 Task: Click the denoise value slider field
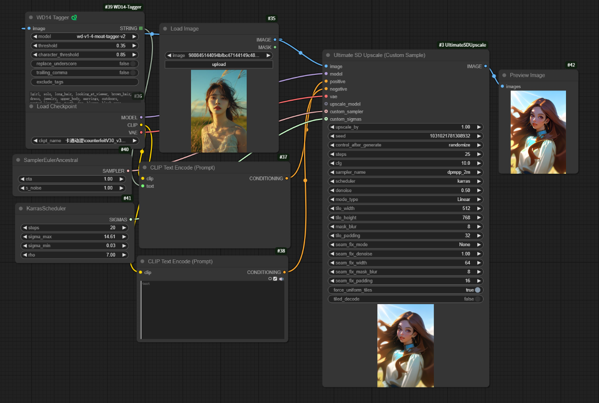pos(406,190)
